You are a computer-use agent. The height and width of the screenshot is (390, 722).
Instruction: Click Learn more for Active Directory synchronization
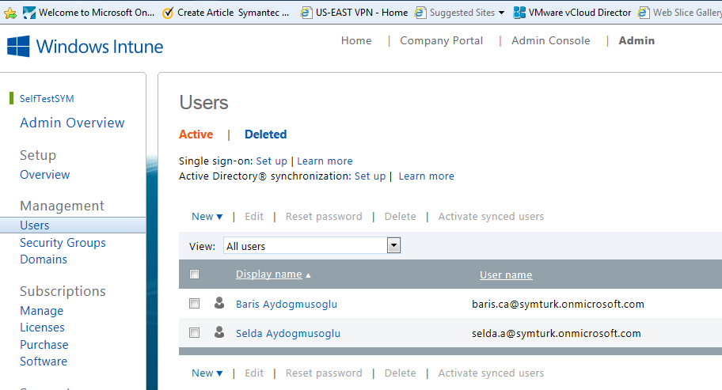pos(427,176)
